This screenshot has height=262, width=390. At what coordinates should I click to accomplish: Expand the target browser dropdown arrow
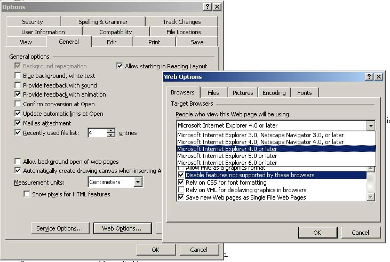[x=370, y=125]
